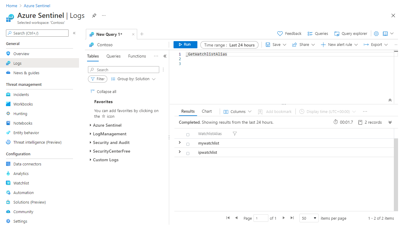The height and width of the screenshot is (228, 404).
Task: Expand the Security and Audit group
Action: [90, 142]
